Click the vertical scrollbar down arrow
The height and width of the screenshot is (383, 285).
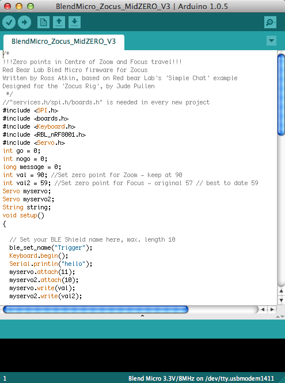[281, 300]
